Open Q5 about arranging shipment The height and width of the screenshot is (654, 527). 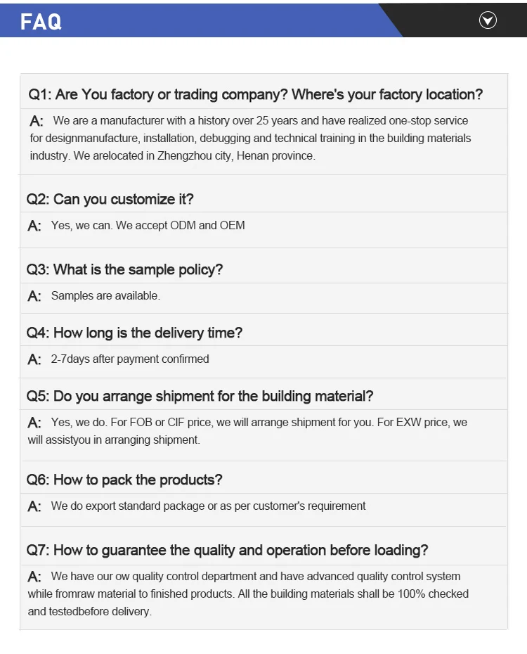click(x=200, y=396)
